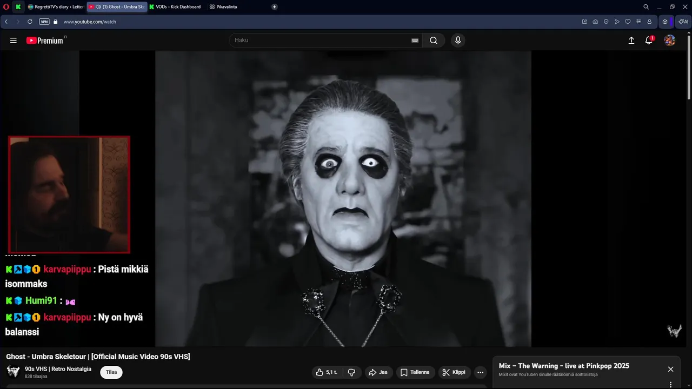Go forward to the next page
Screen dimensions: 692x389
[18, 22]
